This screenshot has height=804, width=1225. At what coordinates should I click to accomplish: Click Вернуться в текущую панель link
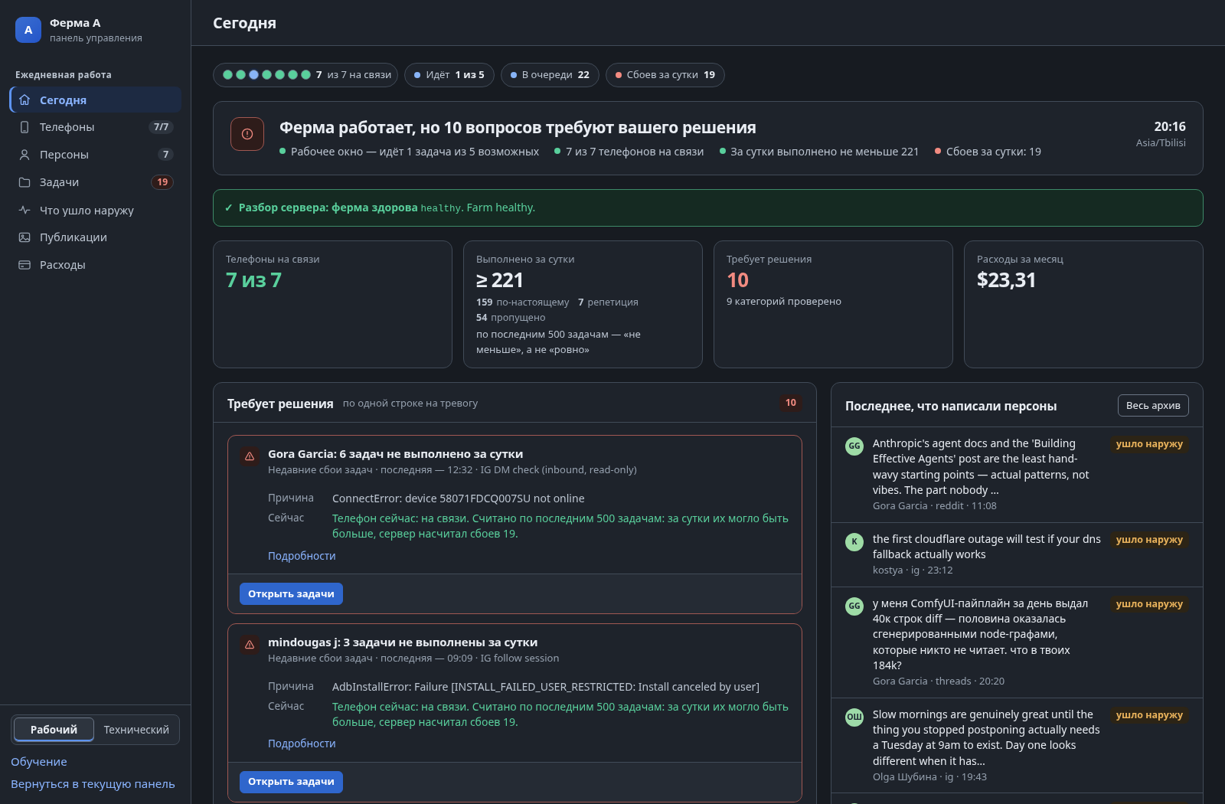[93, 784]
